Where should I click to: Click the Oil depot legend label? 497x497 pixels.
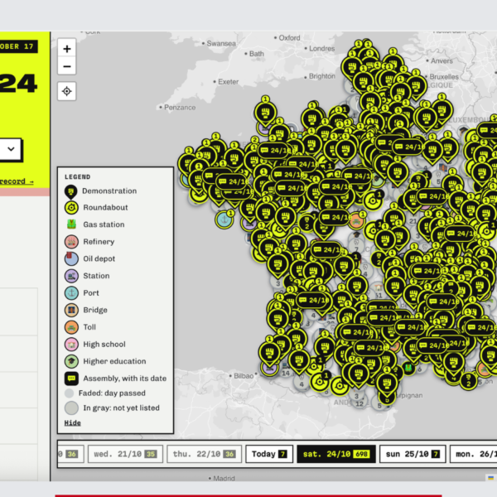click(99, 258)
